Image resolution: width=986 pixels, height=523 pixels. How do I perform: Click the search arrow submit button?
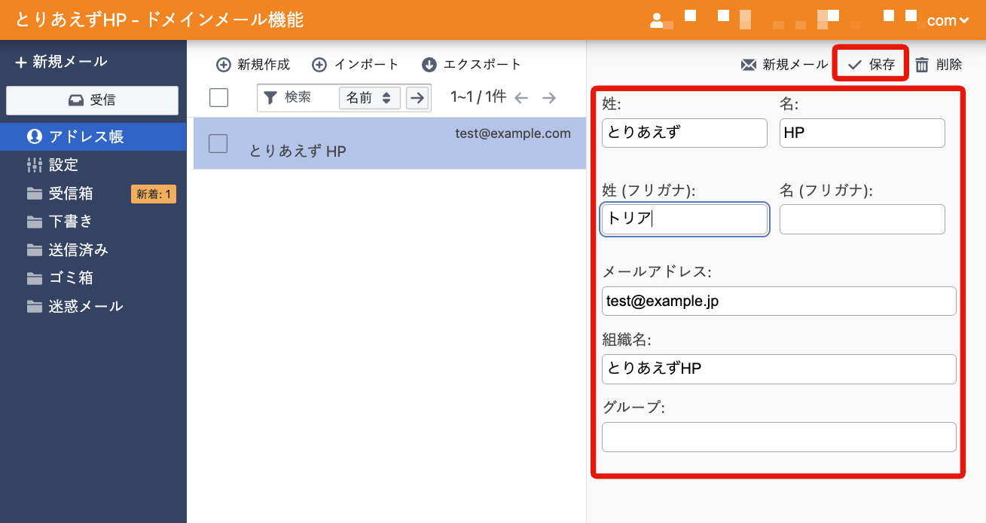(x=417, y=97)
